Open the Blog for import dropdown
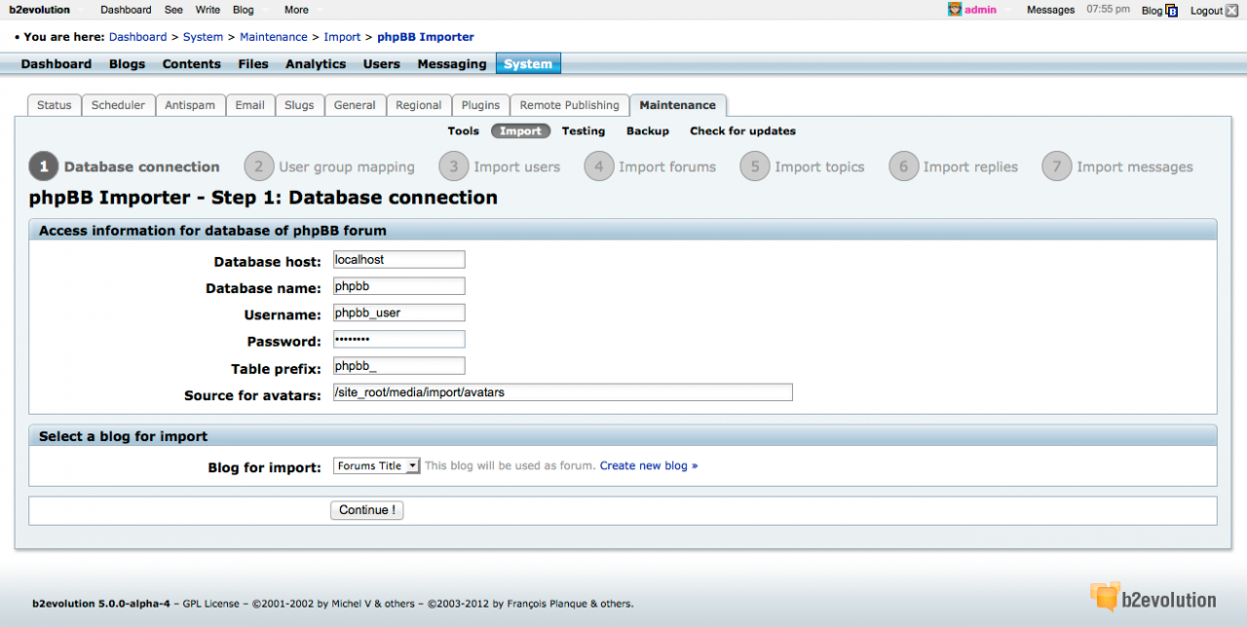The width and height of the screenshot is (1247, 627). tap(377, 466)
